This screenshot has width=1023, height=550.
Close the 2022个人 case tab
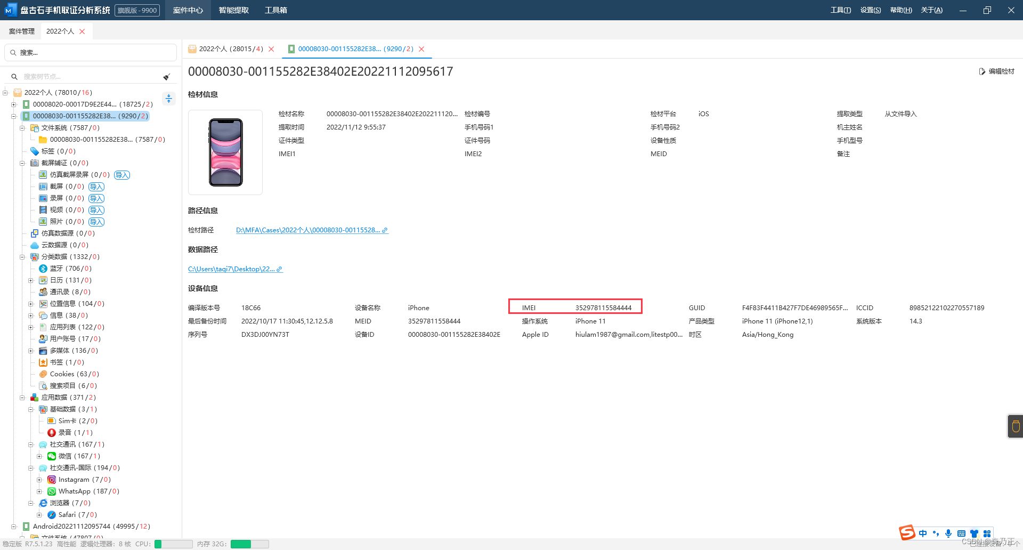pyautogui.click(x=82, y=31)
